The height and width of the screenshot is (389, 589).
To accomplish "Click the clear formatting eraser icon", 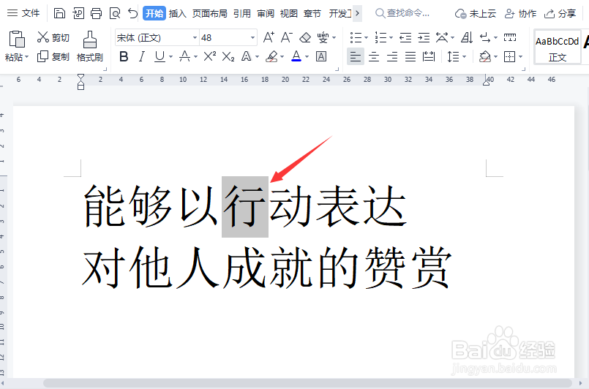I will [305, 37].
